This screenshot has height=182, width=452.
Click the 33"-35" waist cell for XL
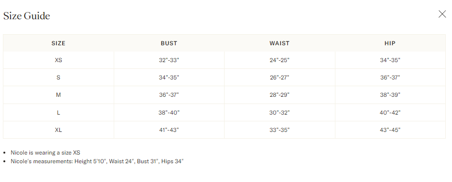pos(279,130)
